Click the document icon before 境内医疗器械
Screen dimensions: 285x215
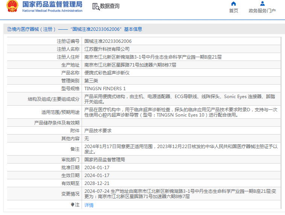click(9, 29)
